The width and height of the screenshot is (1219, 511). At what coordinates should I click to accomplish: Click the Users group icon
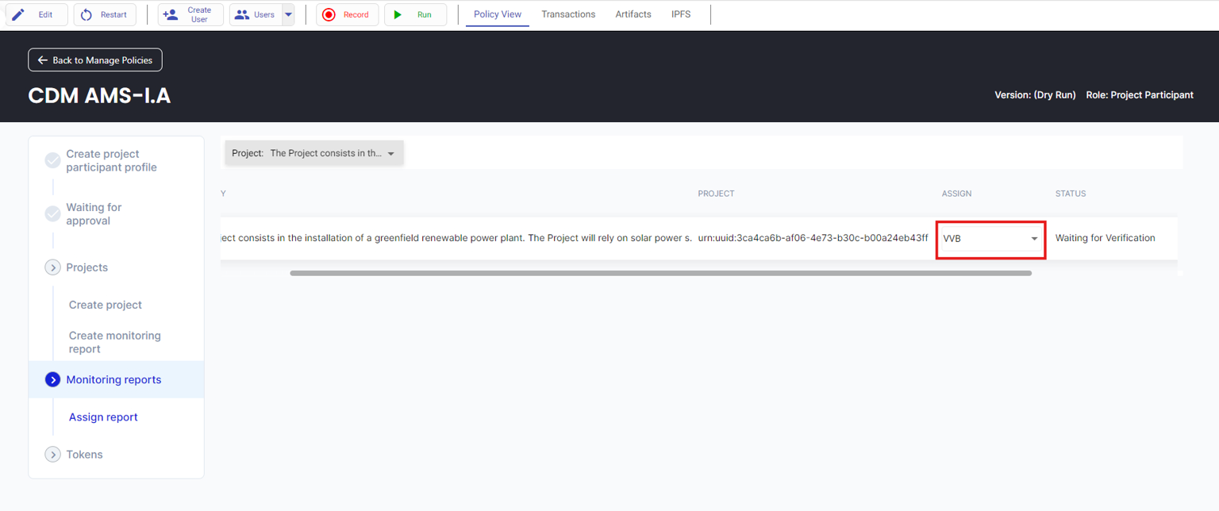tap(242, 14)
